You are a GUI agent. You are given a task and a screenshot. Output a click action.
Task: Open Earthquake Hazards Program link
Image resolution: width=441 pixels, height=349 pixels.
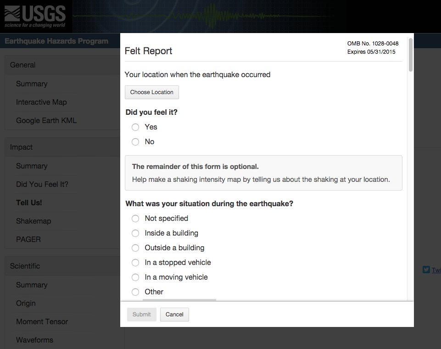pyautogui.click(x=56, y=41)
